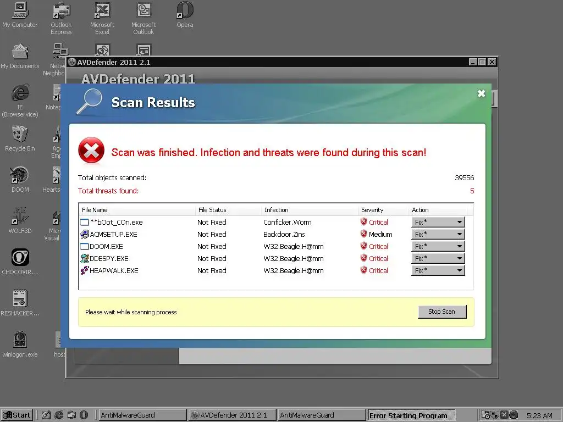Click the Opera quick launch icon
Viewport: 563px width, 422px height.
[84, 415]
